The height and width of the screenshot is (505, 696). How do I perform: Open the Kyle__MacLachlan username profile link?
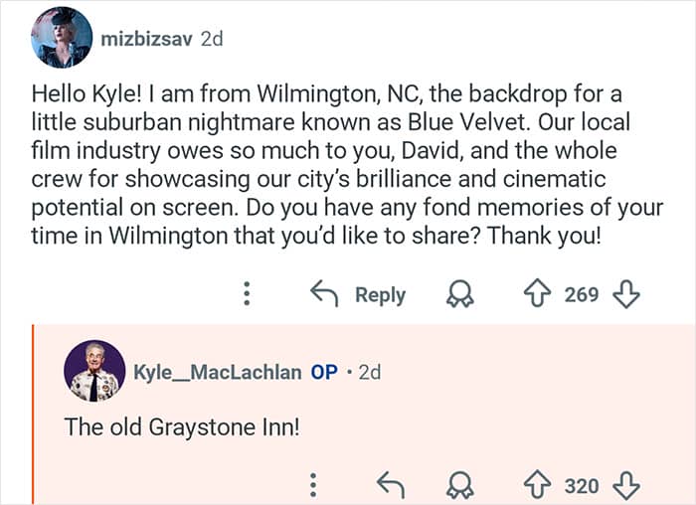217,372
